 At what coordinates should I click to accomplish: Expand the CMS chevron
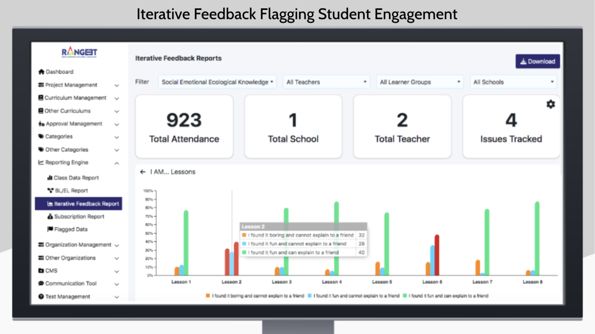pyautogui.click(x=117, y=272)
